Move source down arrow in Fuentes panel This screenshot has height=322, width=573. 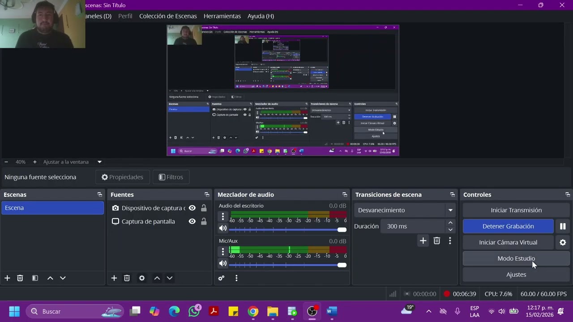pyautogui.click(x=170, y=278)
